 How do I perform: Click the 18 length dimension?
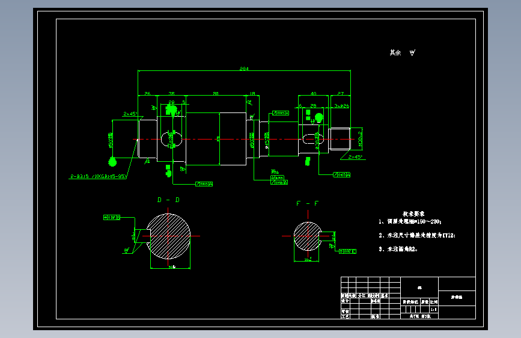point(252,93)
